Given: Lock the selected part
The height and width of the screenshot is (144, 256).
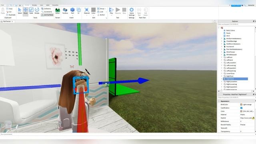Looking at the screenshot, I should [x=100, y=12].
